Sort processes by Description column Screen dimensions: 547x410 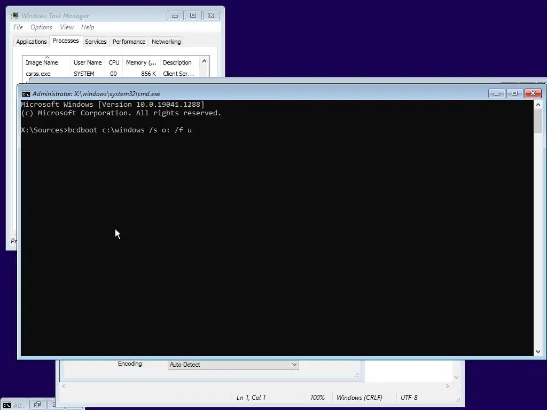[x=179, y=62]
